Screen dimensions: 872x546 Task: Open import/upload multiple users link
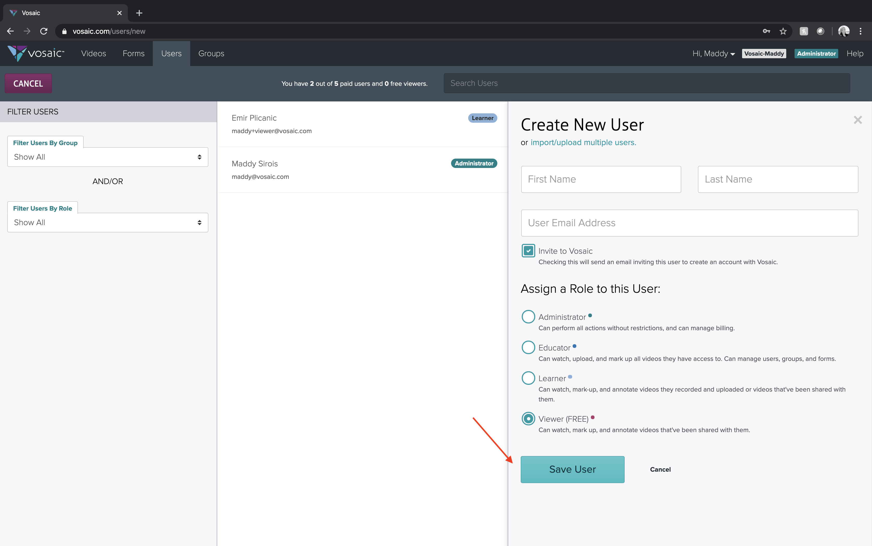click(583, 142)
